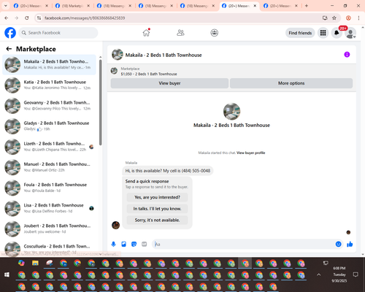Open the notifications bell icon
Screen dimensions: 365x292
(x=337, y=33)
